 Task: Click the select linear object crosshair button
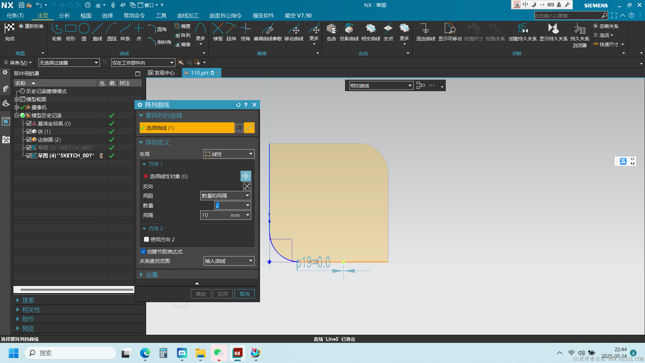[246, 176]
